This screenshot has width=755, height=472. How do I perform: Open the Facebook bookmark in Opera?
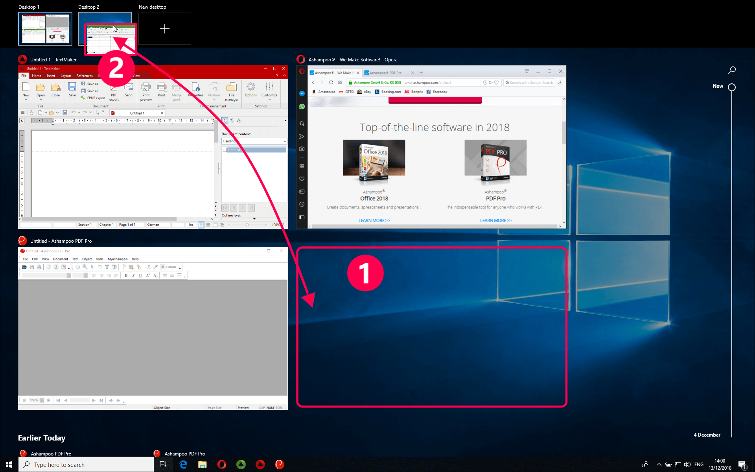pos(437,92)
